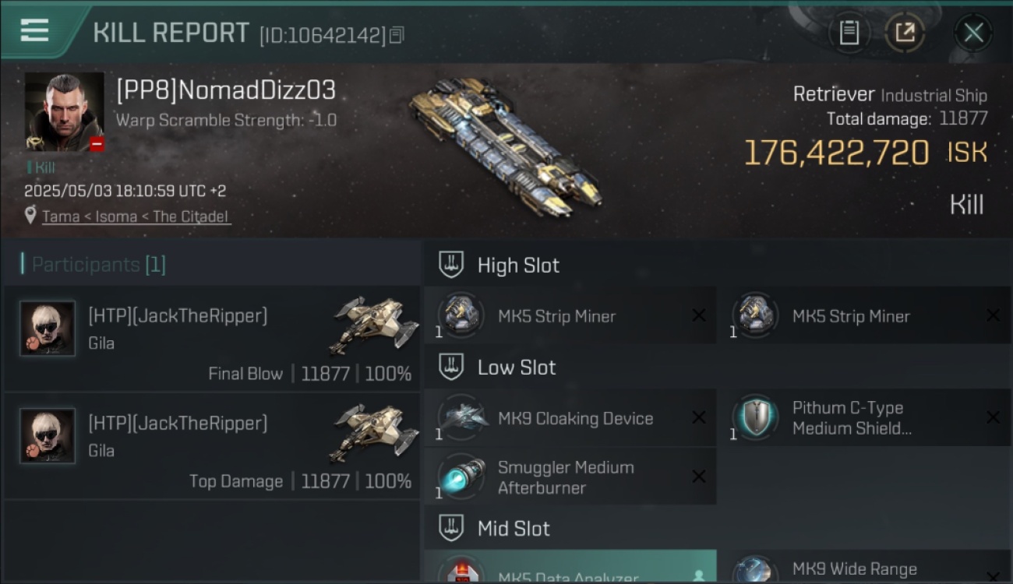The width and height of the screenshot is (1013, 584).
Task: Open Tama < Isoma < The Citadel location link
Action: tap(136, 216)
